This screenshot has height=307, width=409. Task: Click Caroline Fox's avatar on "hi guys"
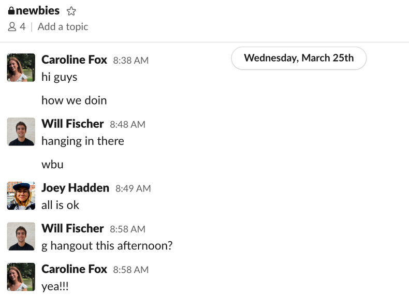[21, 67]
